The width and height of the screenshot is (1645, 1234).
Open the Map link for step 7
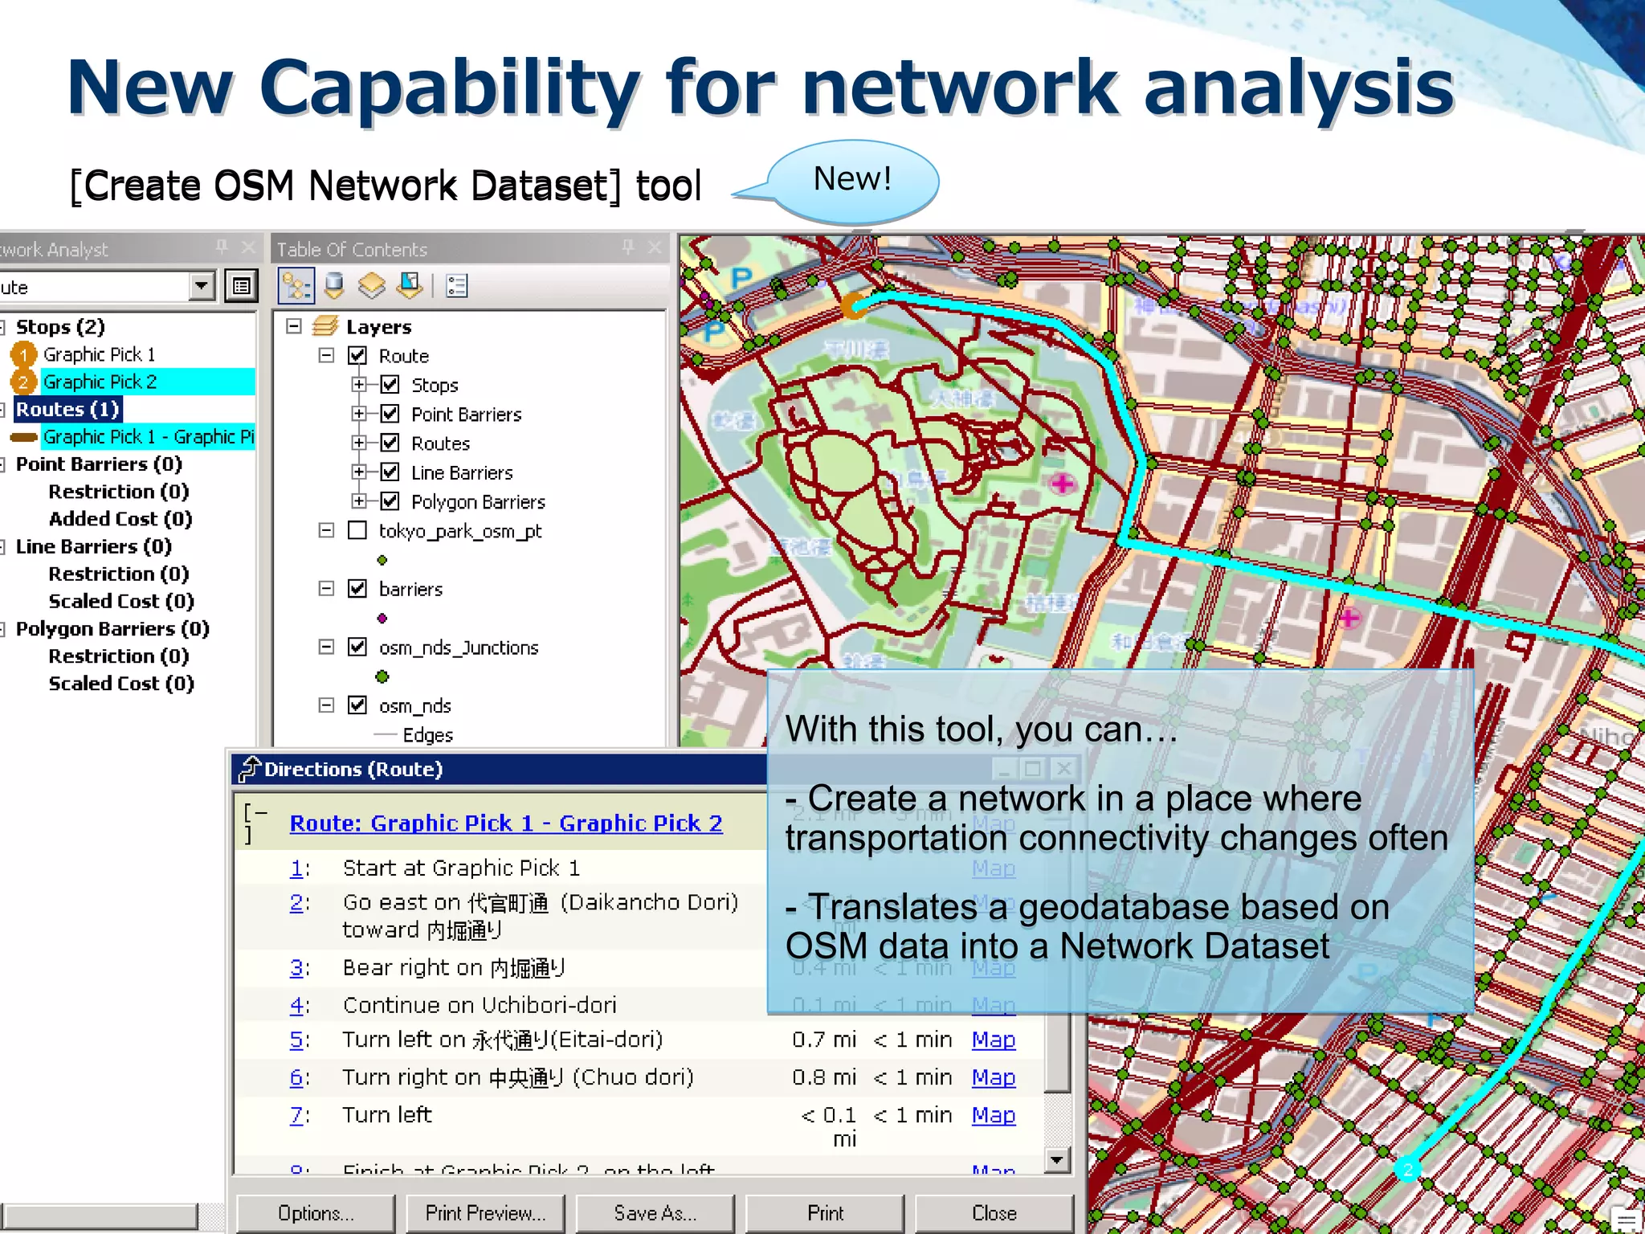(x=994, y=1115)
